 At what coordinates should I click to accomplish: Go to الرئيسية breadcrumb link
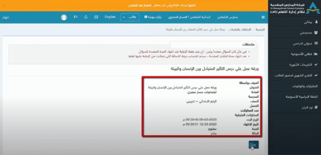point(261,30)
